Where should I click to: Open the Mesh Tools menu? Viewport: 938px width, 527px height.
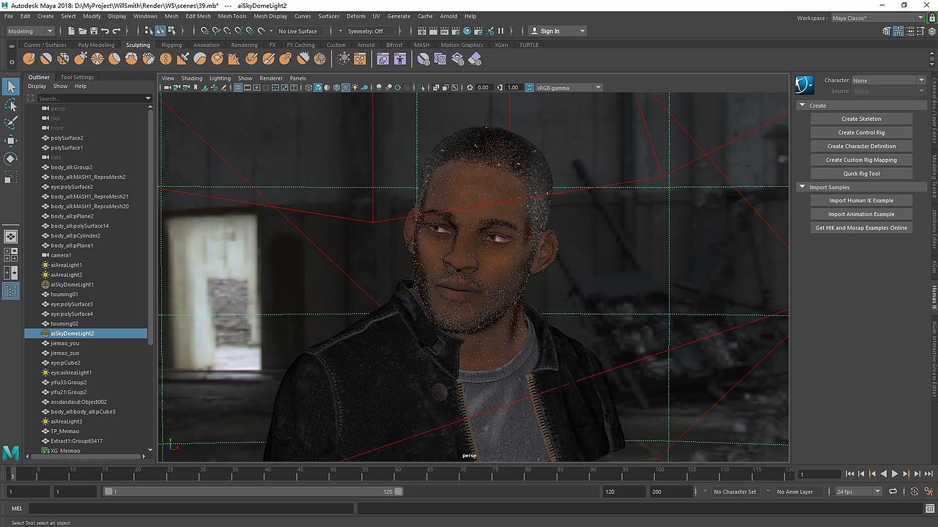[x=232, y=16]
